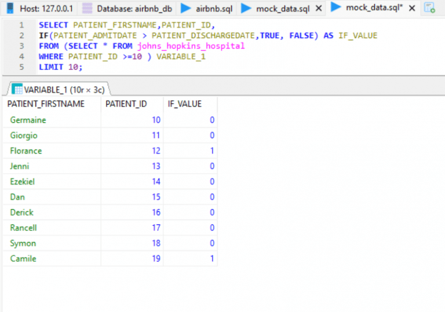Place cursor on IF_VALUE alias in query
Viewport: 445px width, 312px height.
click(358, 35)
